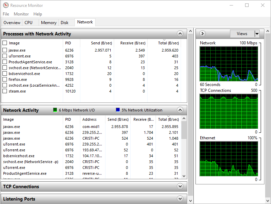The width and height of the screenshot is (271, 204).
Task: Select the Network tab
Action: (x=85, y=22)
